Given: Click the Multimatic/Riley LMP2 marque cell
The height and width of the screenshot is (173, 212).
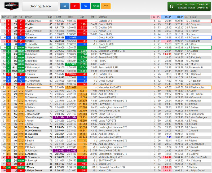Looking at the screenshot, I should (111, 157).
